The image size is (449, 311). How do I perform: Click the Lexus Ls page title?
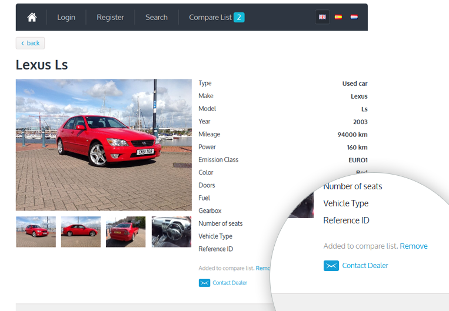(x=42, y=65)
